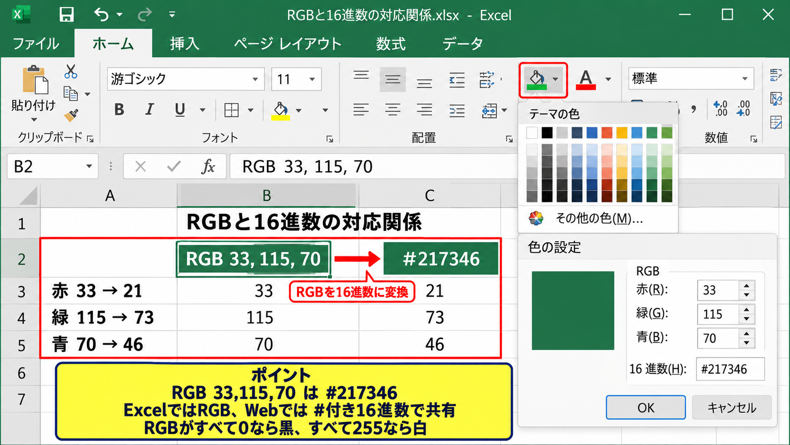Click the Insert Function fx icon

coord(208,166)
